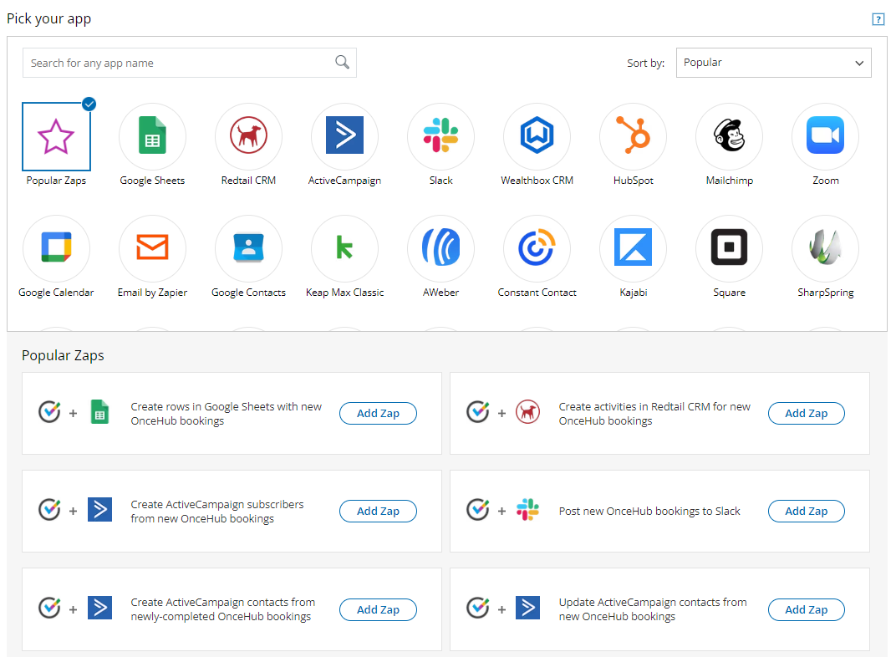896x657 pixels.
Task: Choose the Mailchimp app icon
Action: pyautogui.click(x=729, y=137)
